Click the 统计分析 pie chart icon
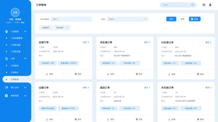The image size is (218, 122). pyautogui.click(x=6, y=87)
